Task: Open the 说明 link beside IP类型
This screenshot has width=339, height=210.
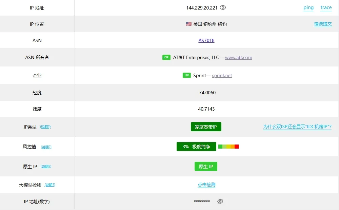Action: point(45,127)
